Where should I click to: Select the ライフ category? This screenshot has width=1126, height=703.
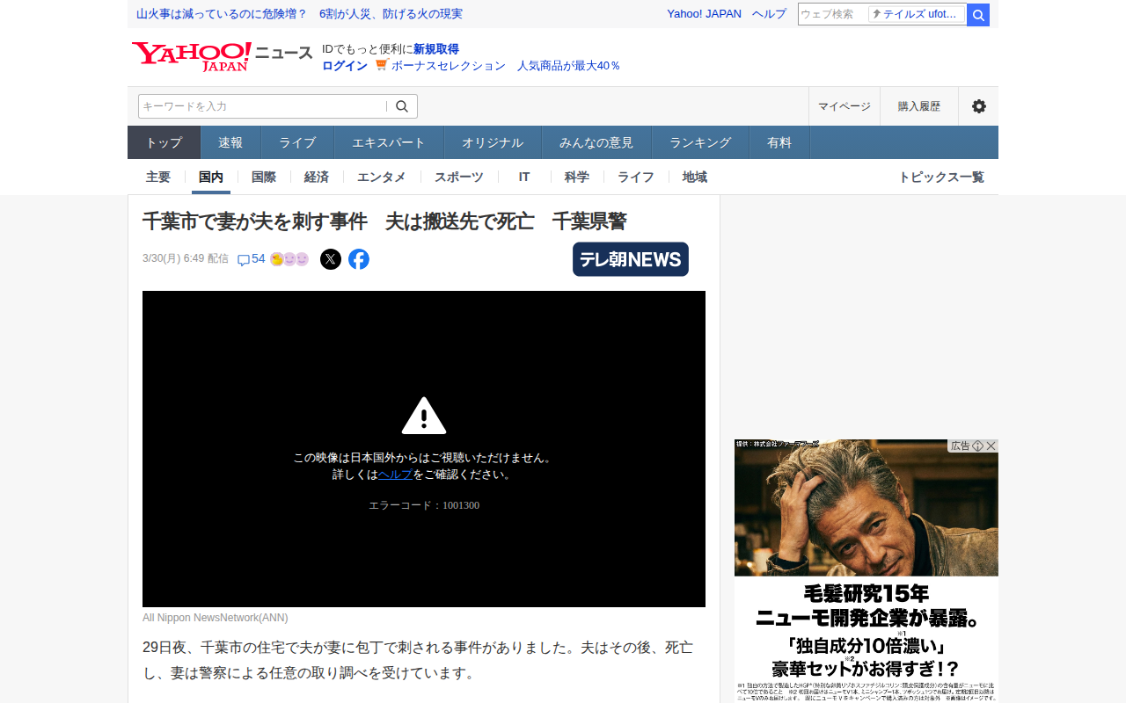[x=636, y=177]
